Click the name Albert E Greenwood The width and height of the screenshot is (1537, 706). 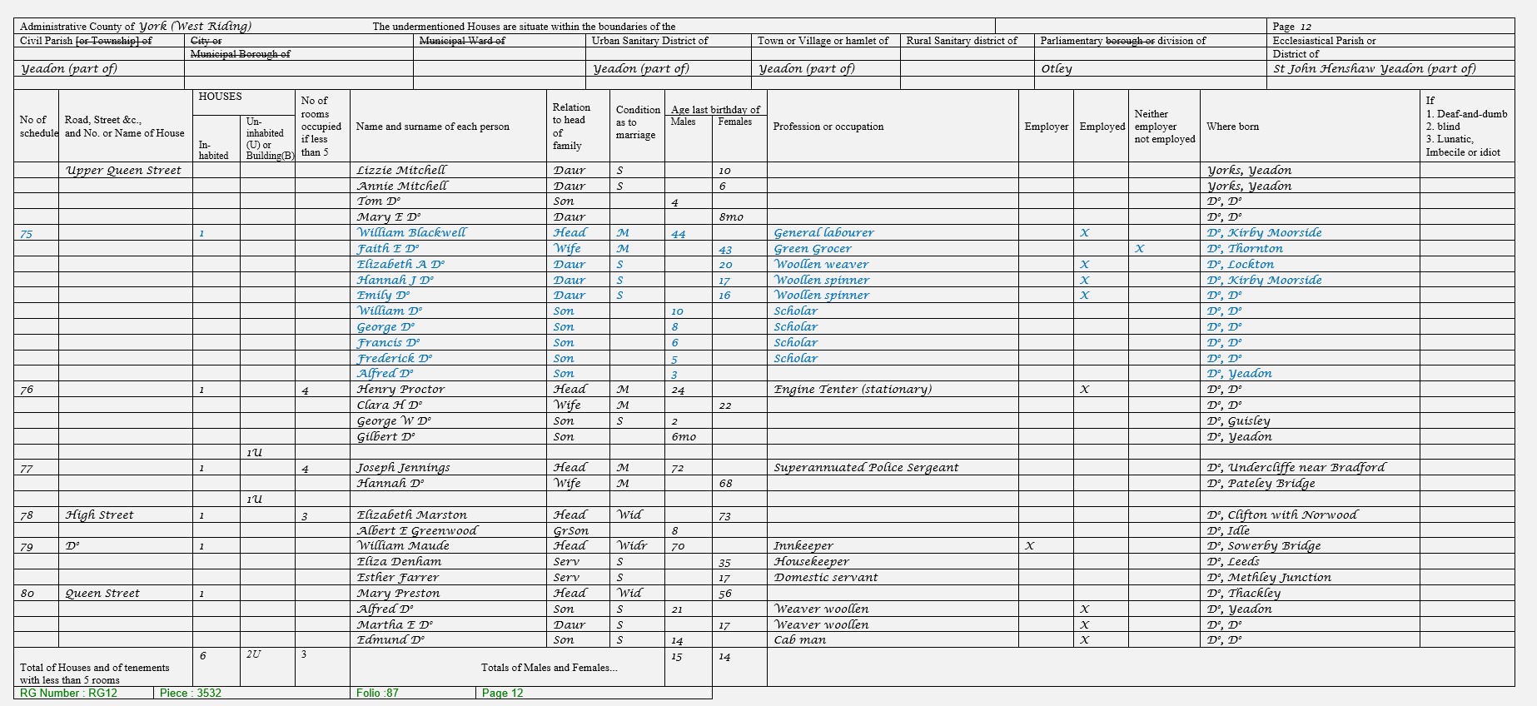pyautogui.click(x=417, y=530)
